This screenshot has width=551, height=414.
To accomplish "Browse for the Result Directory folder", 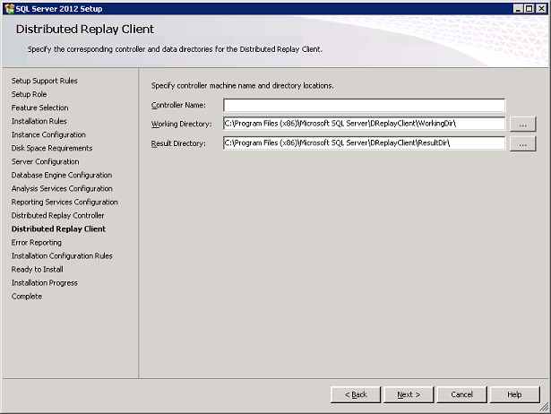I will (523, 143).
